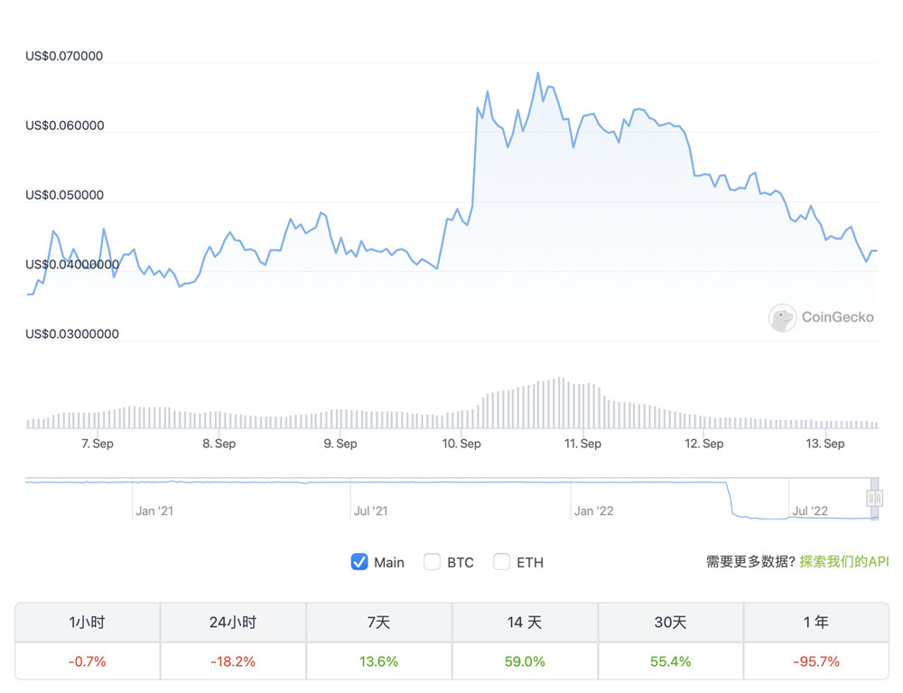
Task: Click the 59.0% fourteen-day value
Action: tap(524, 660)
